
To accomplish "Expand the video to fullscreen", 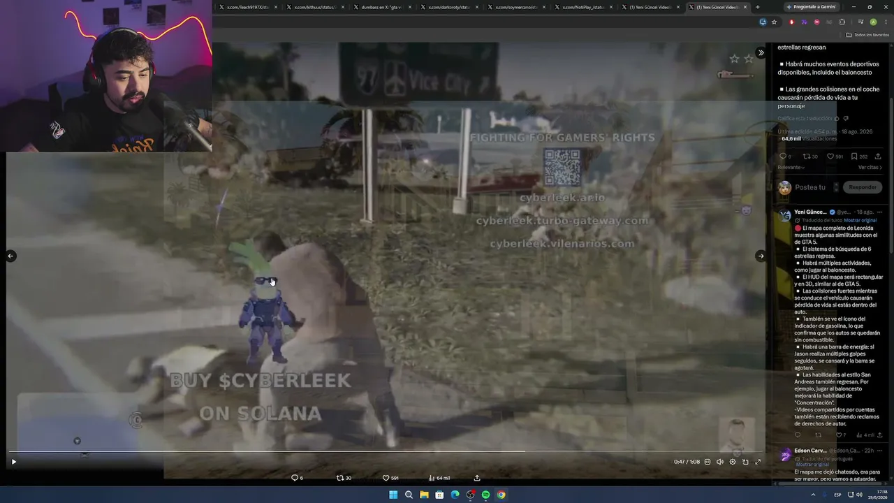I will 758,462.
